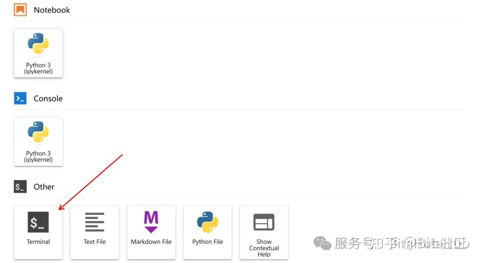The height and width of the screenshot is (263, 482).
Task: Select the Python logo on the Notebook tile
Action: point(38,44)
